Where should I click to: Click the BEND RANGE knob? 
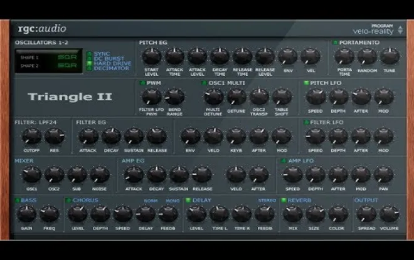click(x=174, y=96)
